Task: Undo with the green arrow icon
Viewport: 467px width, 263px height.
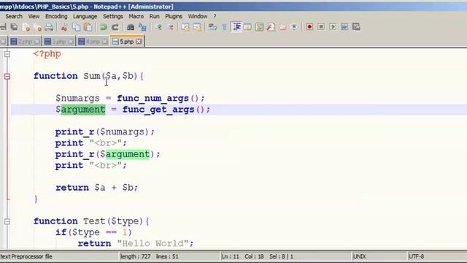Action: [104, 27]
